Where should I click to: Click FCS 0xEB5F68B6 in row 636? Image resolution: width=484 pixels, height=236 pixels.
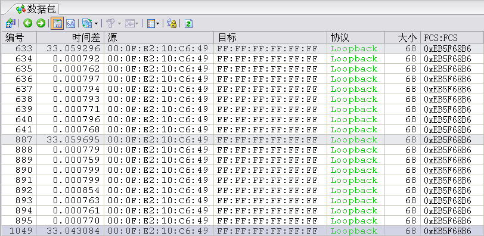[x=448, y=79]
